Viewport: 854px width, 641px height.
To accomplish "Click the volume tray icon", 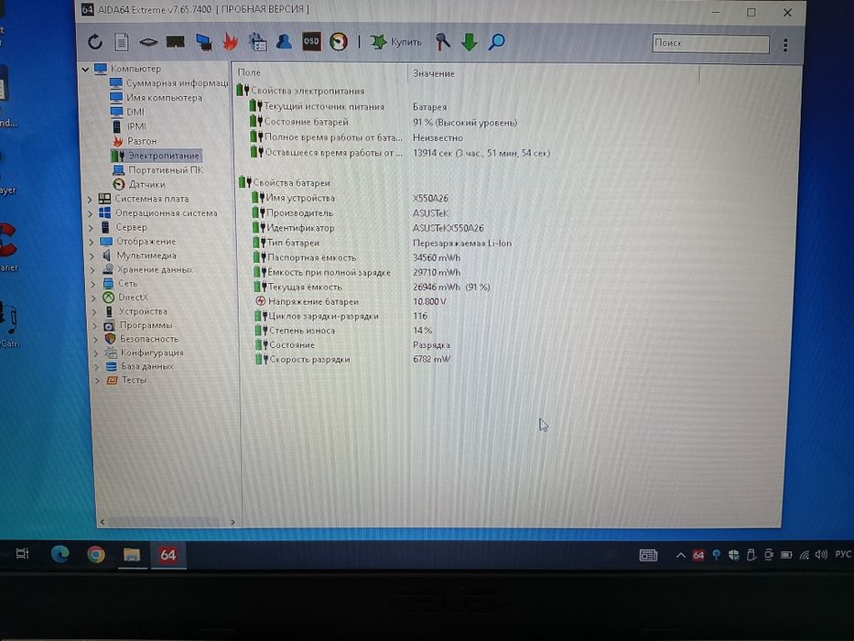I will pyautogui.click(x=821, y=556).
